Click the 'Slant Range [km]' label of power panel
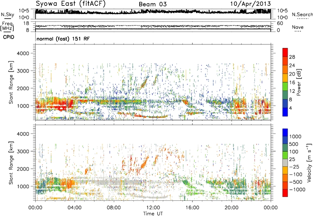 (x=11, y=82)
